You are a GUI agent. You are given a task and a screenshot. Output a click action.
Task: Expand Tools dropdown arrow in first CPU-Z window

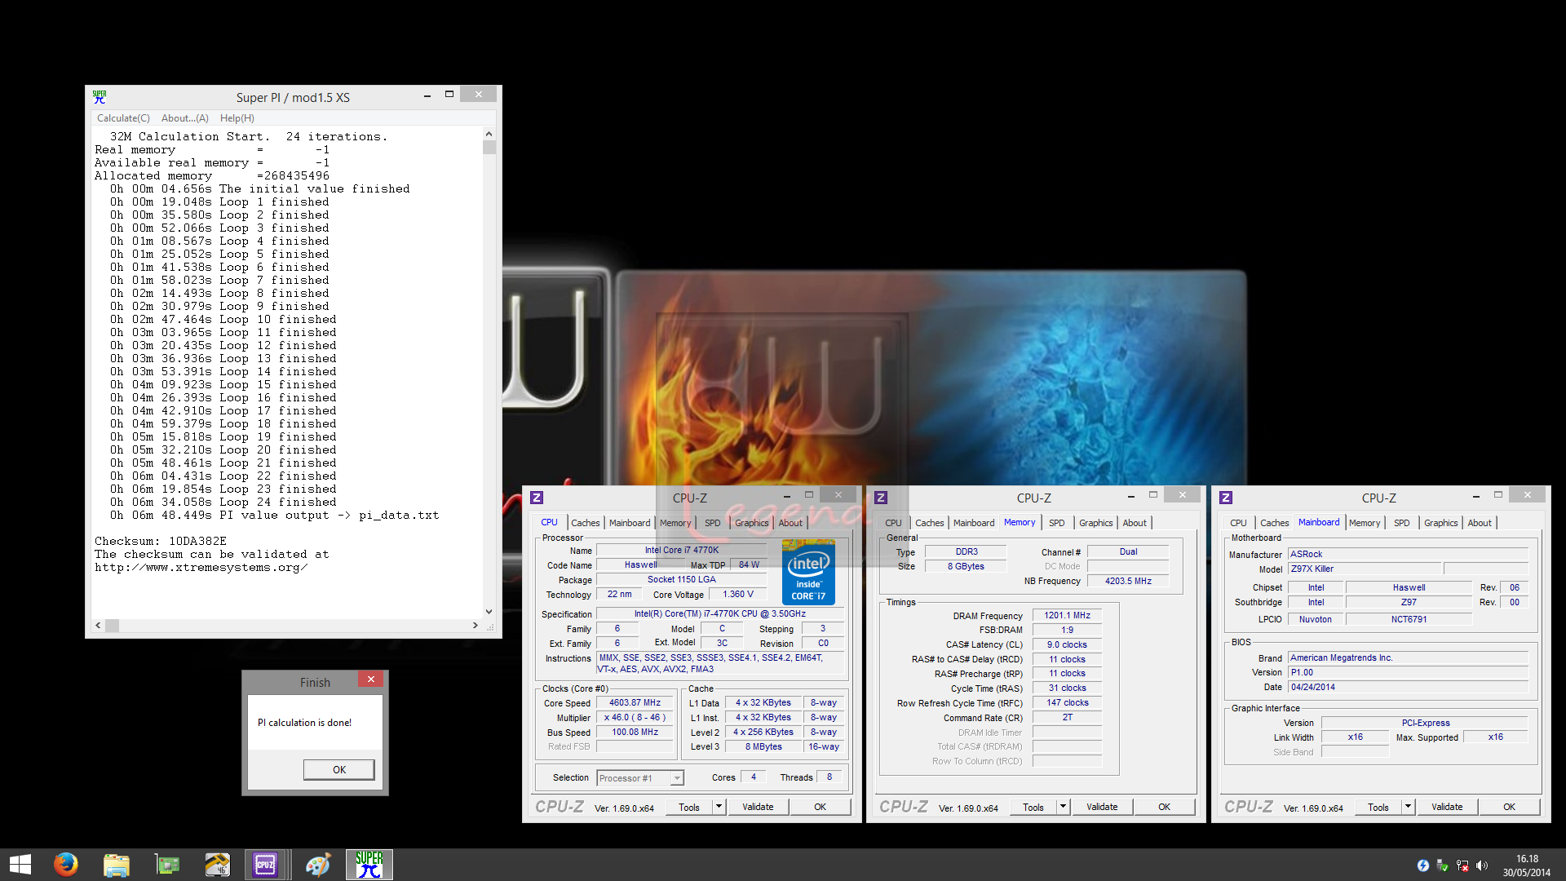(x=719, y=807)
